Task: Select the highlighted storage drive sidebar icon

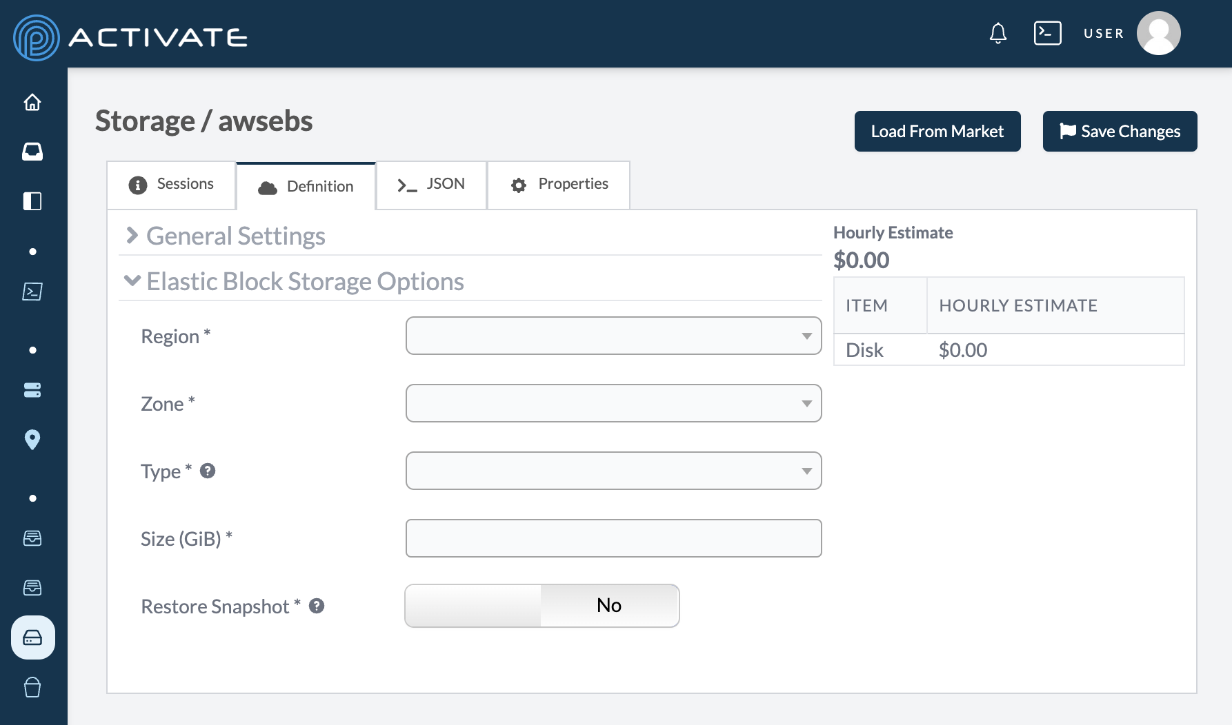Action: click(33, 637)
